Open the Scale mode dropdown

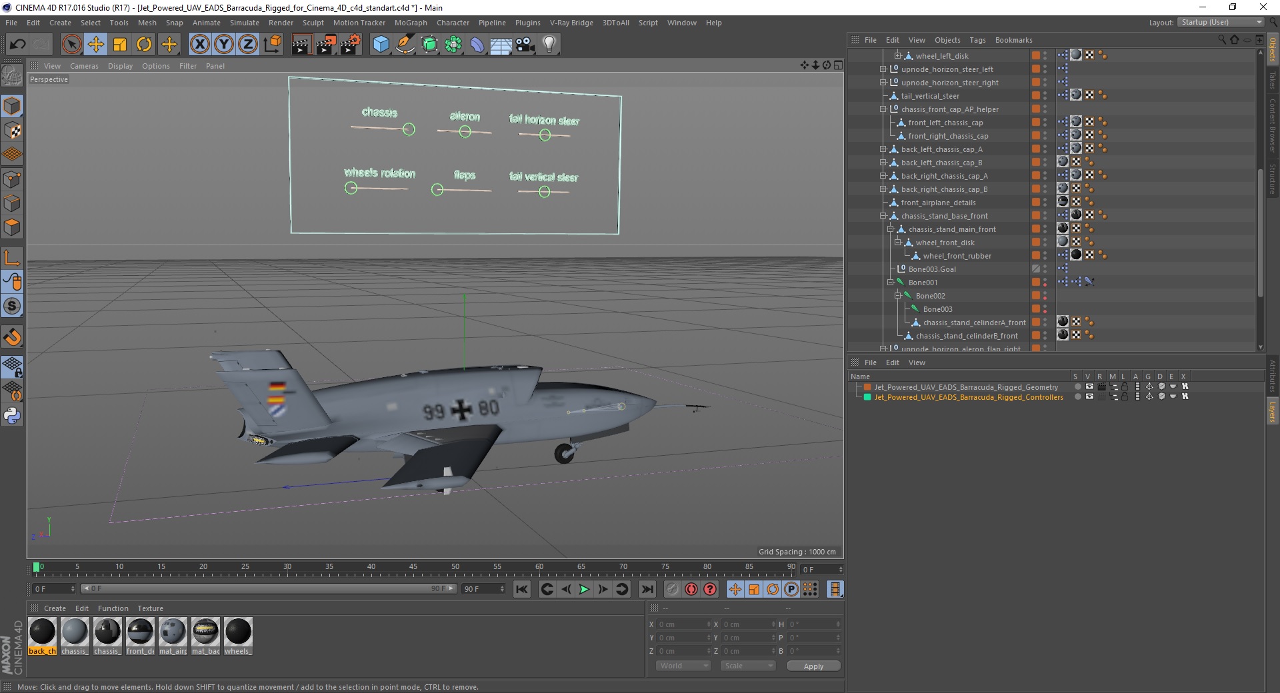[748, 666]
